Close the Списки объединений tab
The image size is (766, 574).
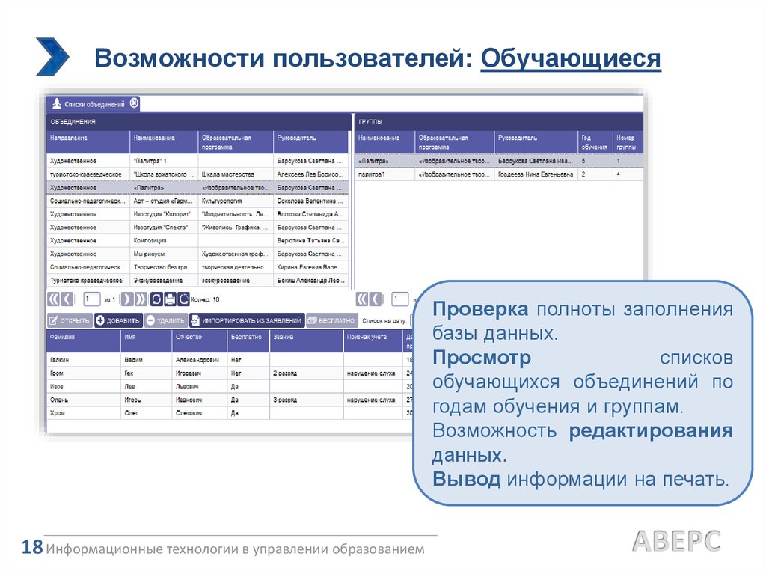click(x=134, y=103)
